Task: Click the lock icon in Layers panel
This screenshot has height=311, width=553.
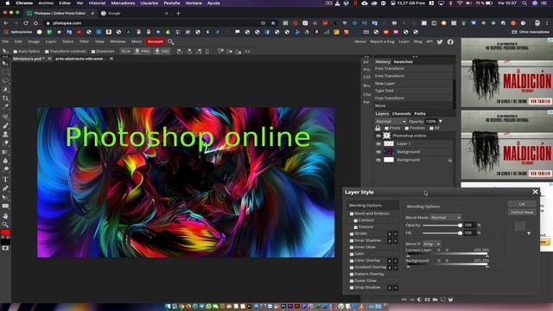Action: click(x=378, y=128)
